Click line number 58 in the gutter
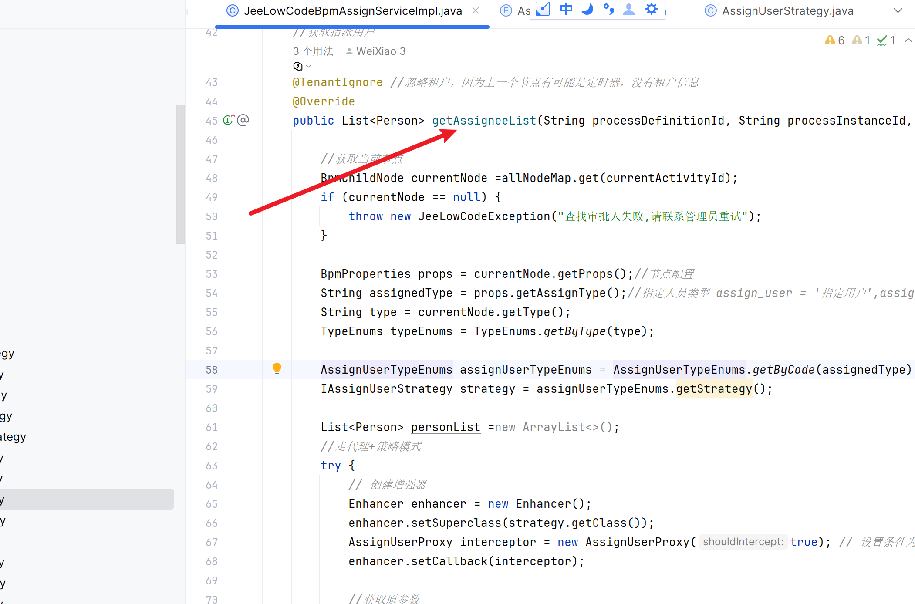The height and width of the screenshot is (604, 915). click(212, 370)
